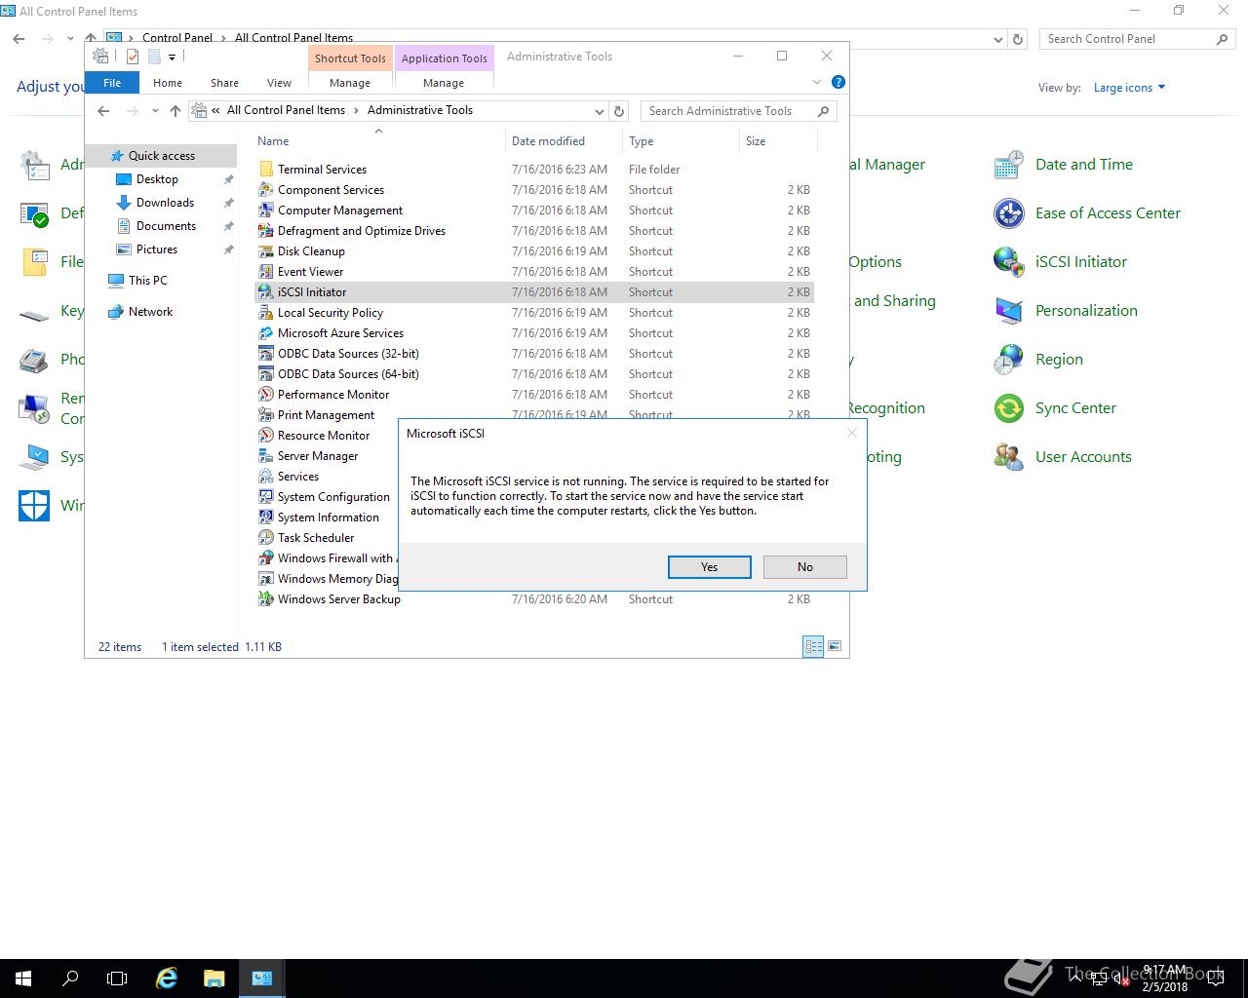The image size is (1248, 998).
Task: Confirm starting the iSCSI service with Yes
Action: pos(709,567)
